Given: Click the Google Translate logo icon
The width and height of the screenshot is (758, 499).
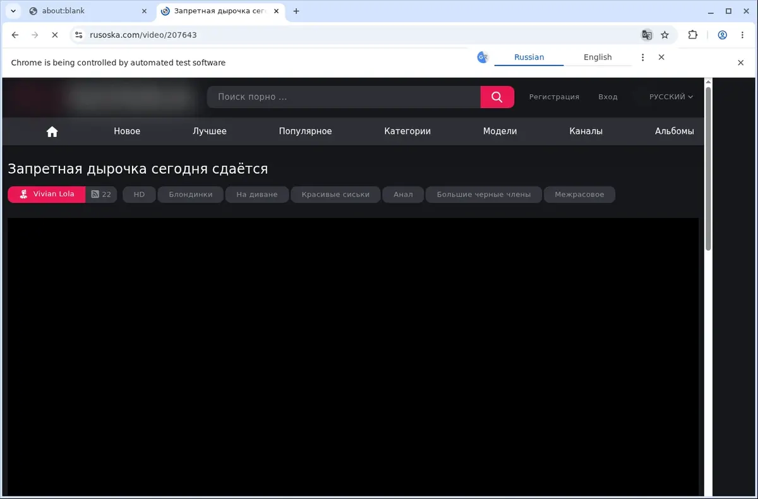Looking at the screenshot, I should click(x=483, y=57).
